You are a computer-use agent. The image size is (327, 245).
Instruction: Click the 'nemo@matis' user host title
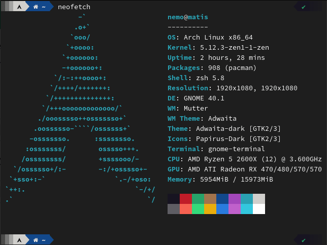pos(188,17)
